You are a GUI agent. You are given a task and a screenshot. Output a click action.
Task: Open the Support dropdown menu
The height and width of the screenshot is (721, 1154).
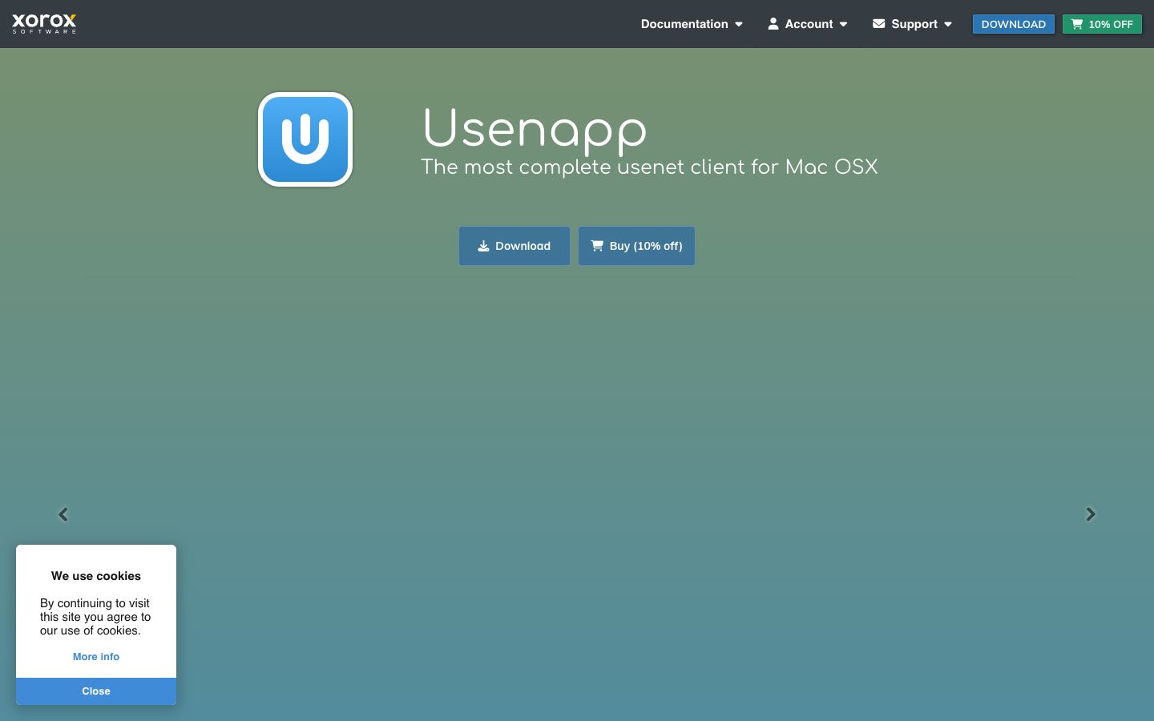coord(912,24)
